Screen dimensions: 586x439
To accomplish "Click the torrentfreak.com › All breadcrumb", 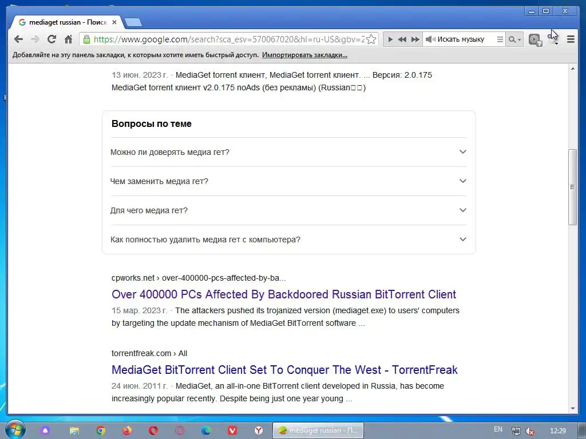I will click(149, 353).
